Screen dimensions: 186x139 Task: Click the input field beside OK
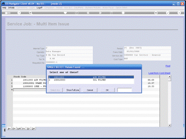[124, 90]
